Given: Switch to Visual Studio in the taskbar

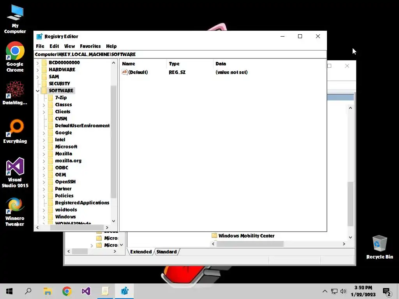Looking at the screenshot, I should point(86,291).
